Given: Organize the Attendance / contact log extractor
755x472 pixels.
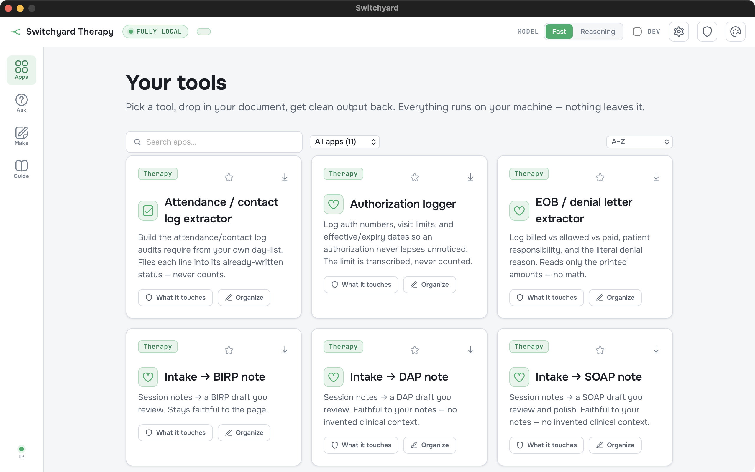Looking at the screenshot, I should click(244, 297).
